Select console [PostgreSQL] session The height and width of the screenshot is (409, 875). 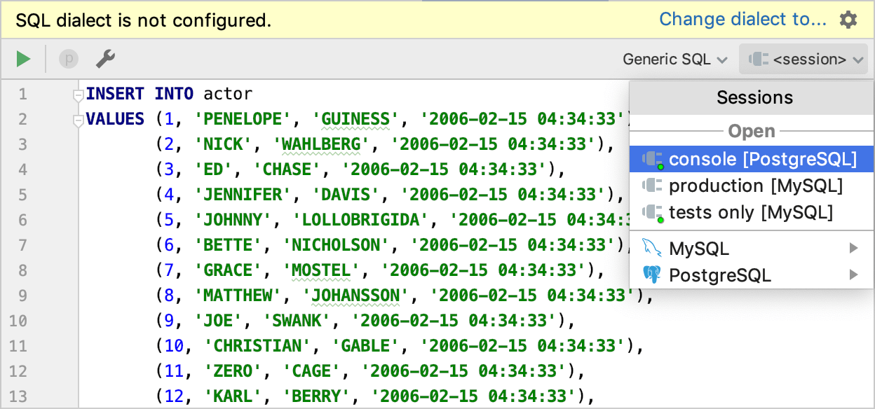pos(752,159)
